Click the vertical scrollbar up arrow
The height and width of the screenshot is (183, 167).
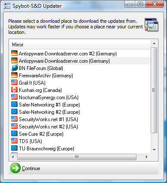pos(154,43)
